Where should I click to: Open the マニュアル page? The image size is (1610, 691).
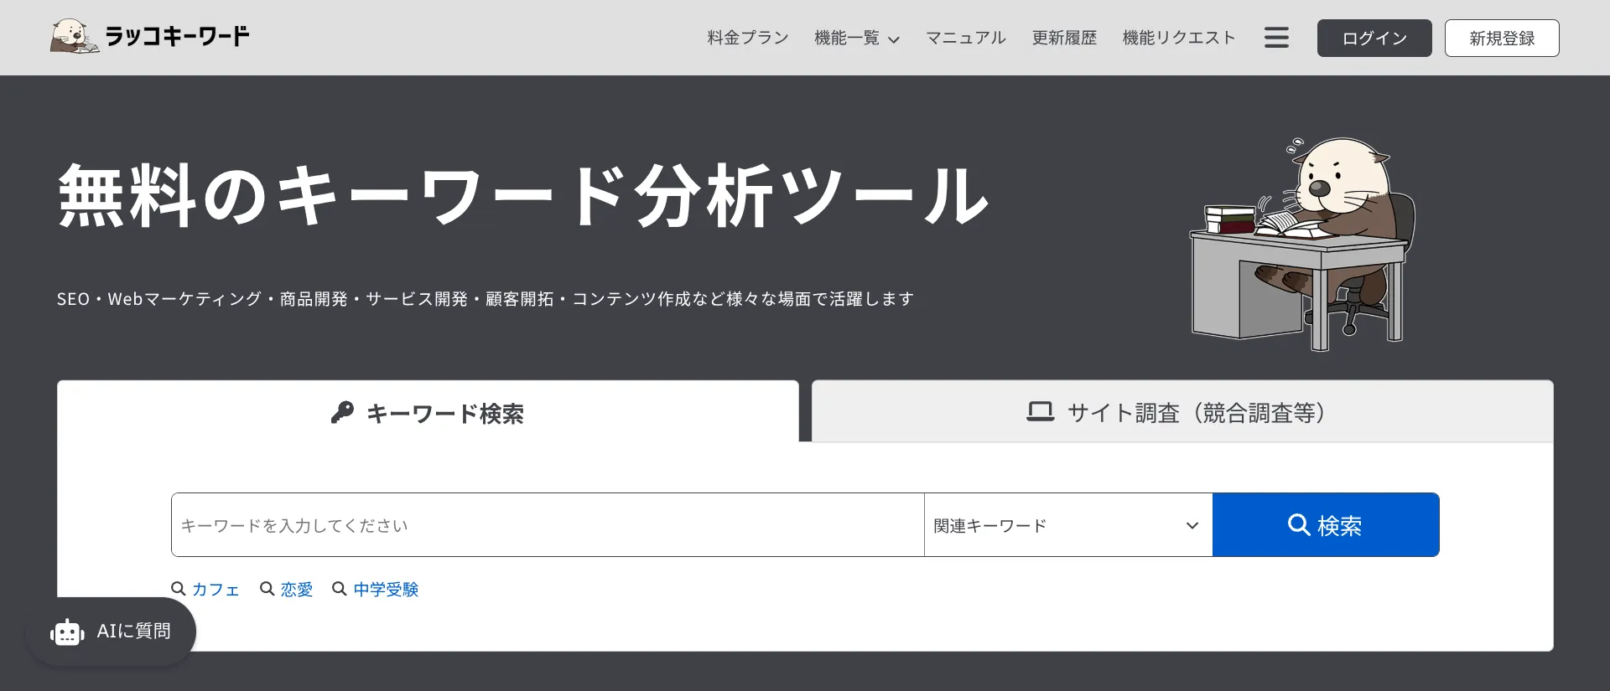[965, 38]
